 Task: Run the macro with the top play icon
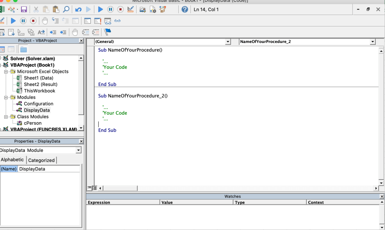(x=100, y=9)
